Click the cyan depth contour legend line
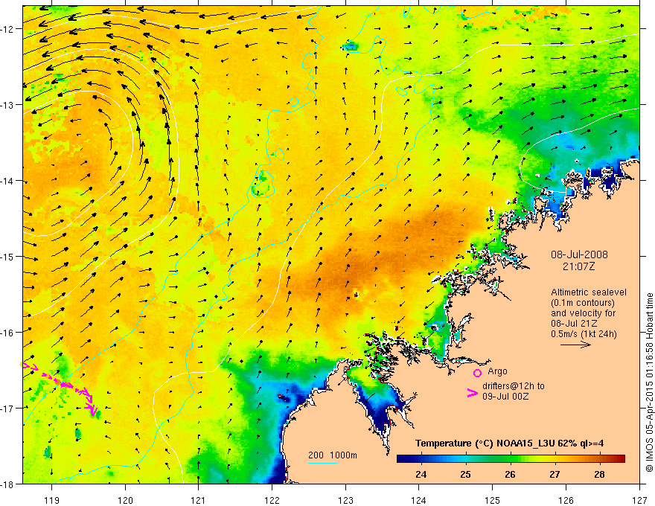655x506 pixels. tap(322, 463)
